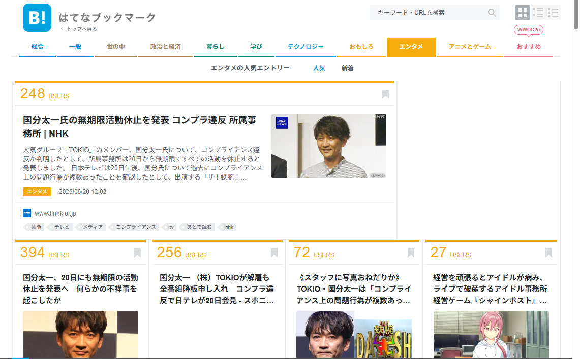Click the NHK article summary text
The image size is (580, 359).
(x=142, y=163)
